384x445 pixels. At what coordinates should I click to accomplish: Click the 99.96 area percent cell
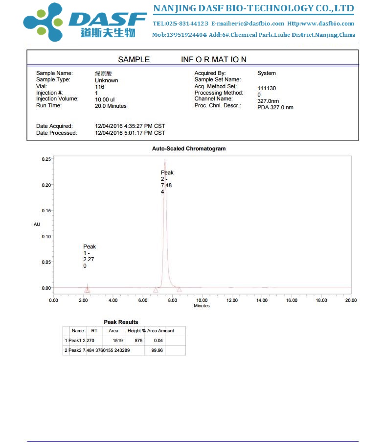click(x=157, y=351)
